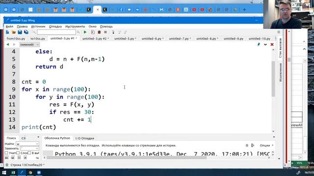
Task: Expand the Find field dropdown
Action: tap(37, 144)
